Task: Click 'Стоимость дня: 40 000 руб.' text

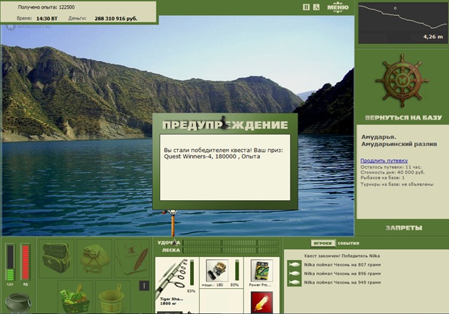Action: tap(392, 172)
